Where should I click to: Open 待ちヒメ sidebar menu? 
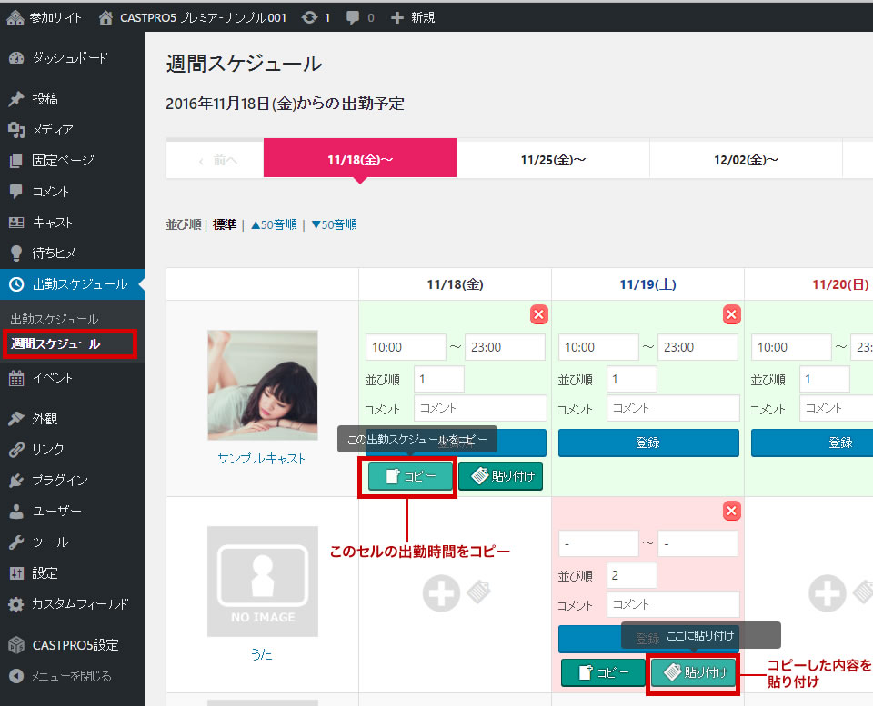(x=73, y=254)
